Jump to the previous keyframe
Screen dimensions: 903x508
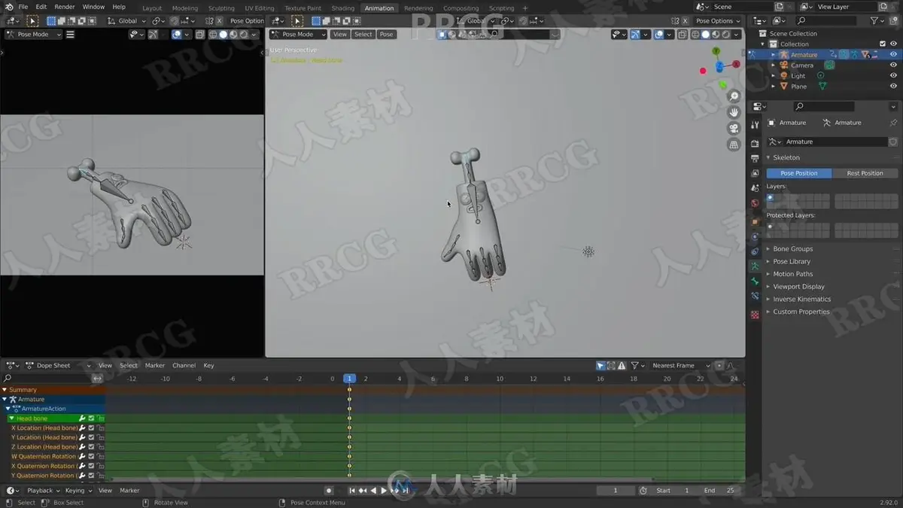(x=363, y=491)
